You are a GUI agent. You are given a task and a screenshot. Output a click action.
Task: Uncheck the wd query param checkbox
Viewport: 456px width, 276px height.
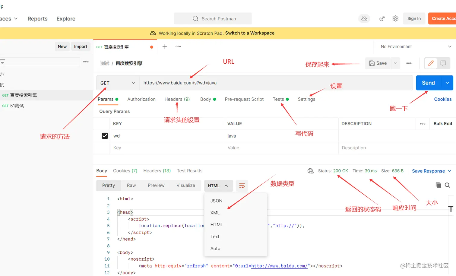(105, 136)
